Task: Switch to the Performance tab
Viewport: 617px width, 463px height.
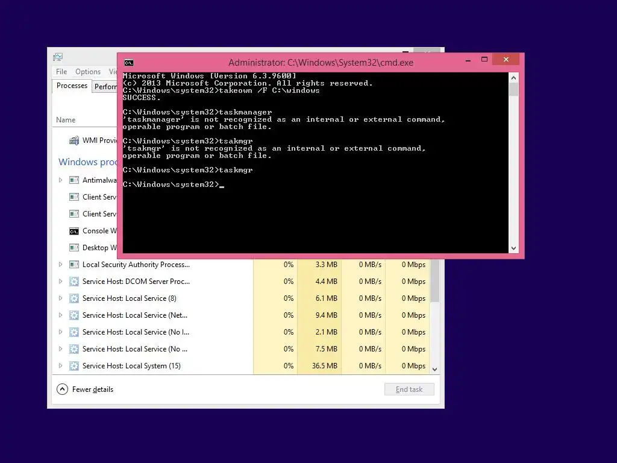Action: click(x=105, y=87)
